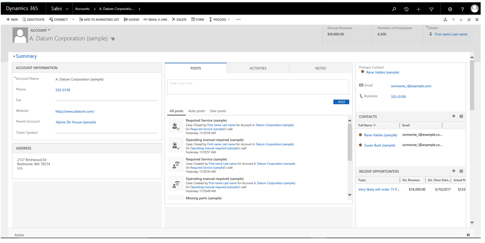Click the POST button
Screen dimensions: 485x243
(341, 102)
